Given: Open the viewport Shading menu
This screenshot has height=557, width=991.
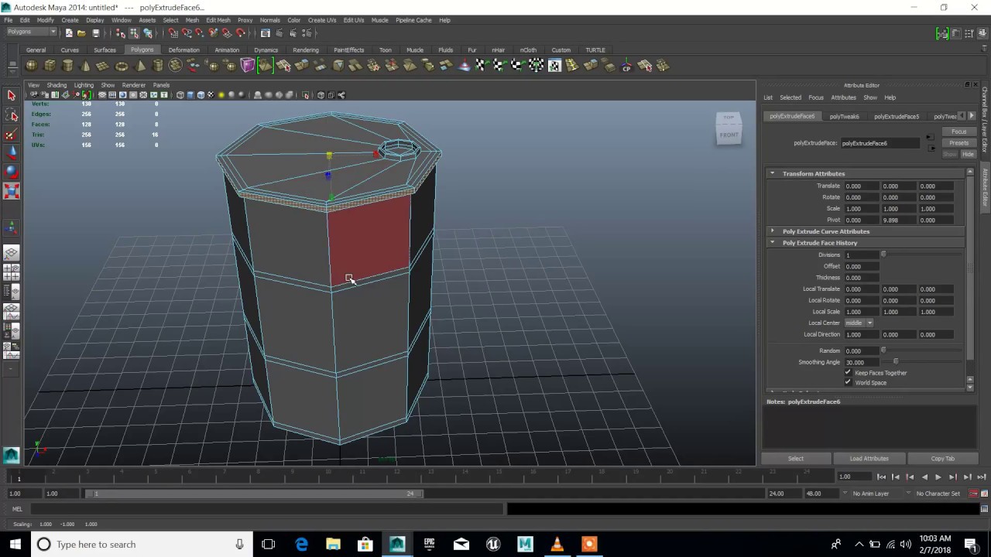Looking at the screenshot, I should point(57,85).
